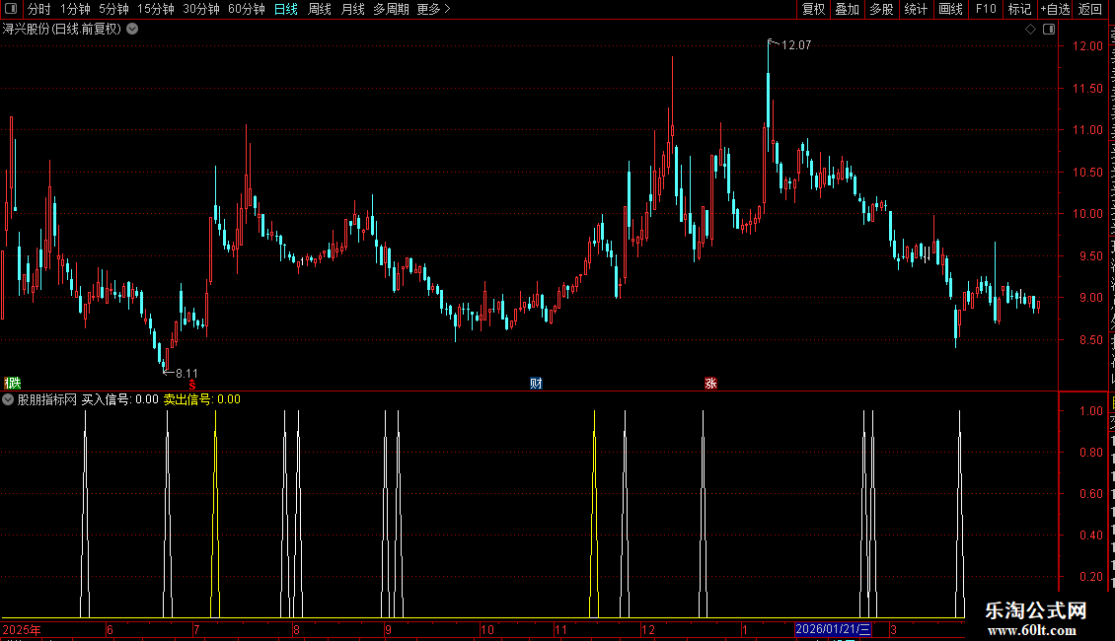Screen dimensions: 1115x641
Task: Activate the 画线 drawing tools
Action: point(951,9)
